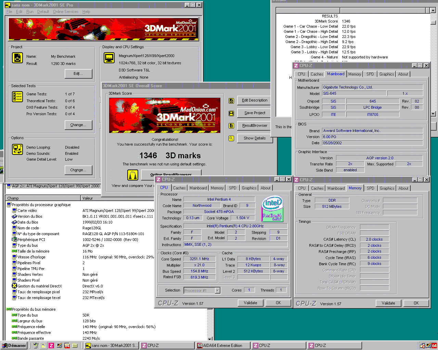This screenshot has height=350, width=438.
Task: Switch to Caches tab in CPU-Z CPU window
Action: pos(179,188)
